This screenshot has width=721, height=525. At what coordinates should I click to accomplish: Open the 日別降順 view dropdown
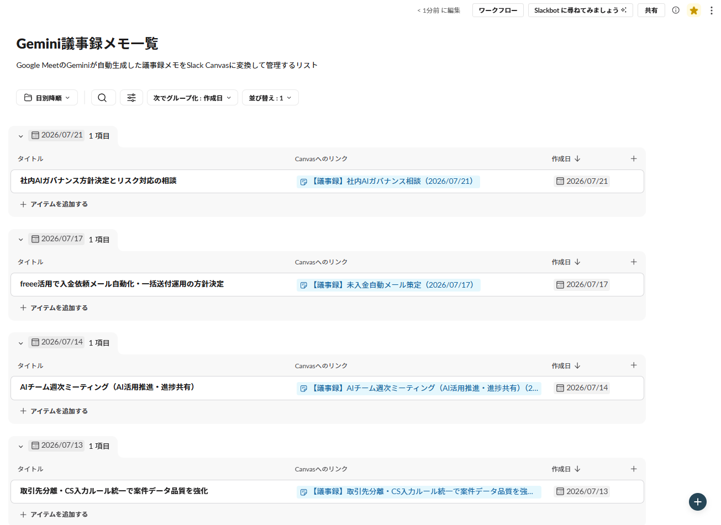click(47, 98)
